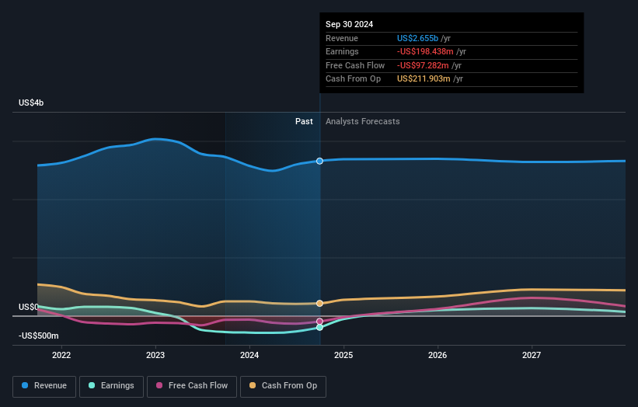The image size is (638, 407).
Task: Click the Sep 30 2024 tooltip date
Action: [349, 24]
